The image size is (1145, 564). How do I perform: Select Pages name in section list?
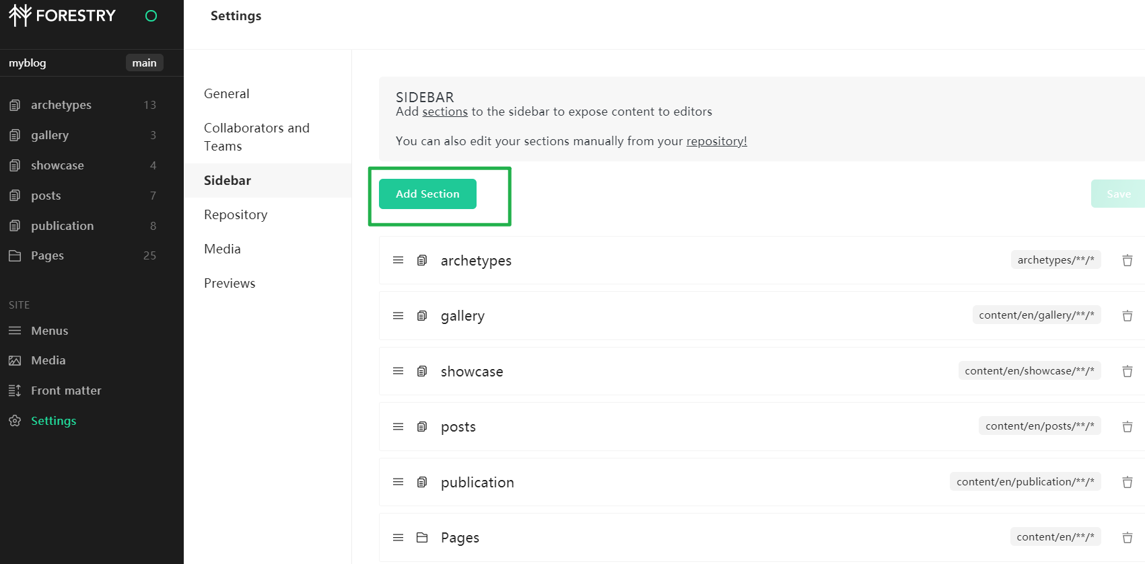[x=460, y=538]
